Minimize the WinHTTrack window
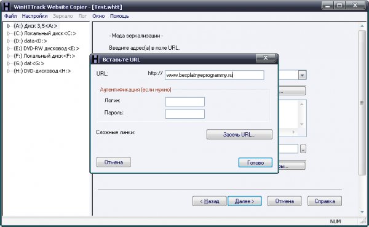Image resolution: width=369 pixels, height=227 pixels. pyautogui.click(x=327, y=5)
